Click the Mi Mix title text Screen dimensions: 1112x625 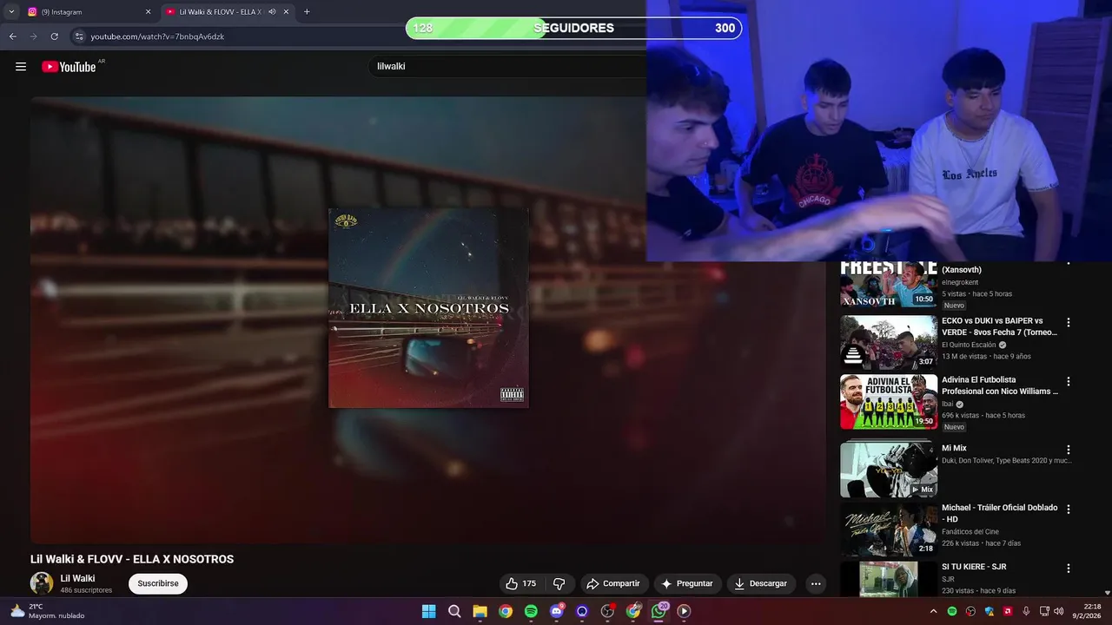click(x=954, y=449)
